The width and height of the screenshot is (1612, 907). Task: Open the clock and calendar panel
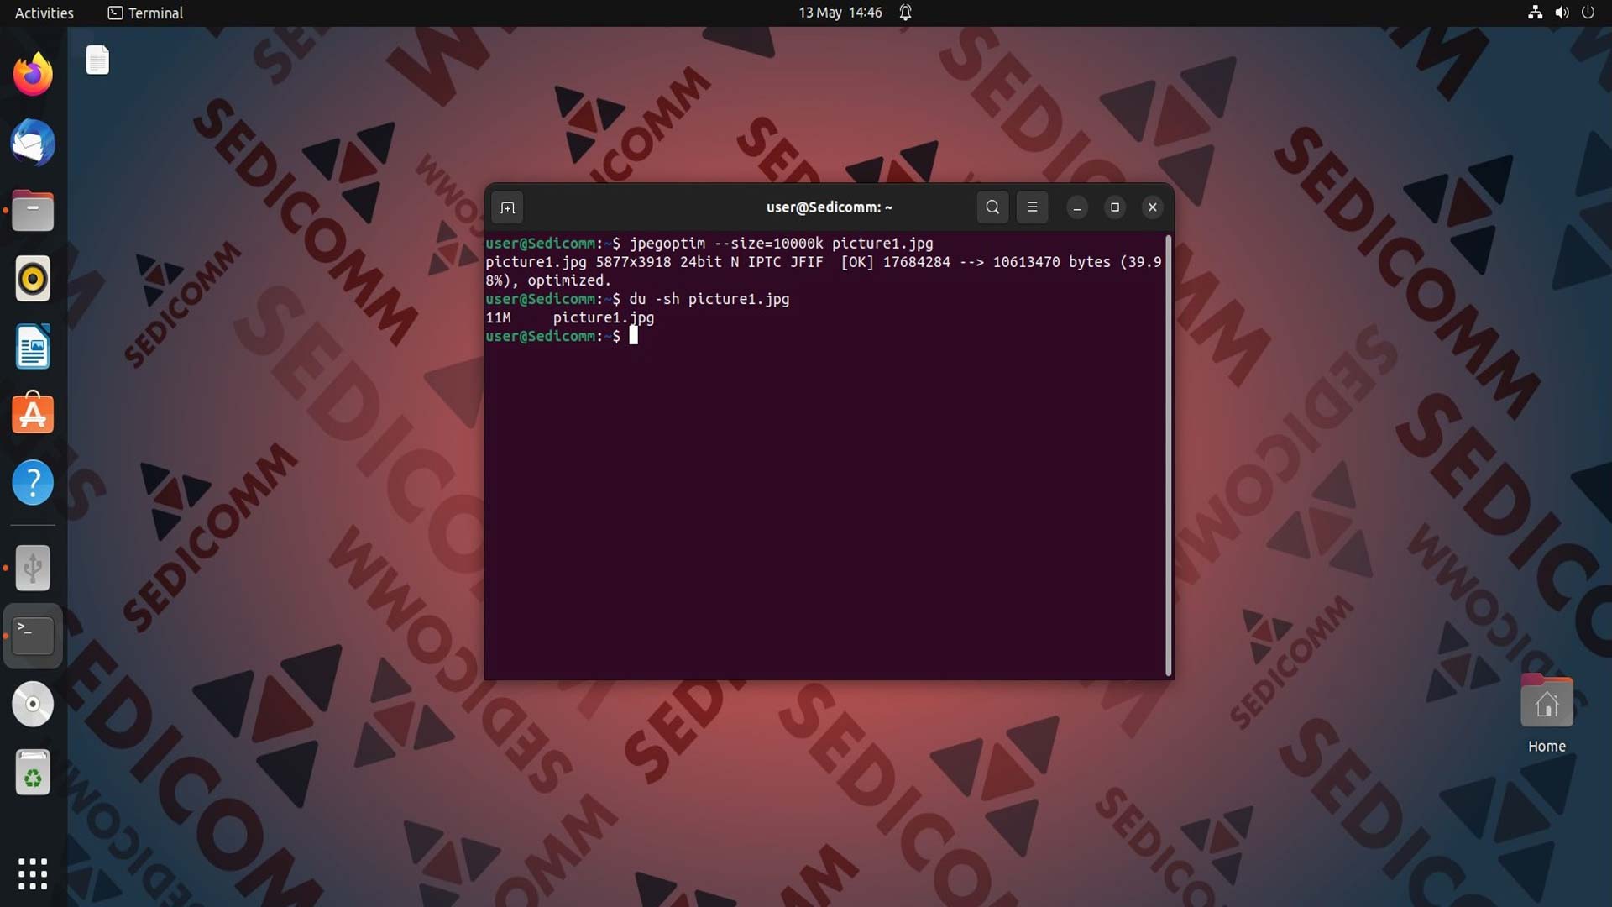[840, 13]
